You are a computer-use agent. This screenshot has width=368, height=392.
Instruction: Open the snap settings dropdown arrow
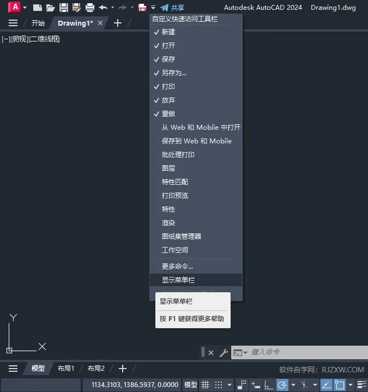230,385
